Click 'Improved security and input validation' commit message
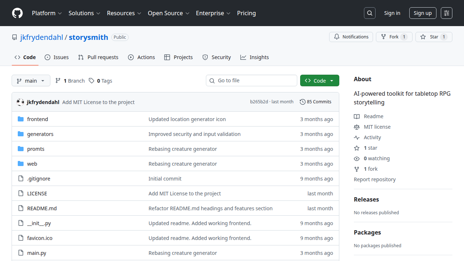464x261 pixels. tap(195, 134)
